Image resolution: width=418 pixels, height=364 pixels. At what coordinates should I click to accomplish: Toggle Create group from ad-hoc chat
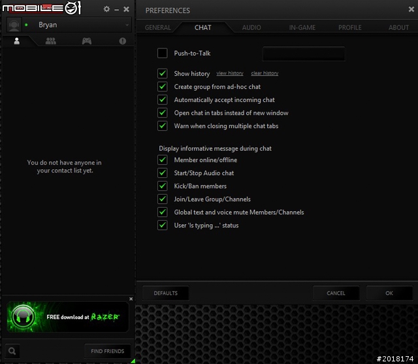pyautogui.click(x=163, y=86)
